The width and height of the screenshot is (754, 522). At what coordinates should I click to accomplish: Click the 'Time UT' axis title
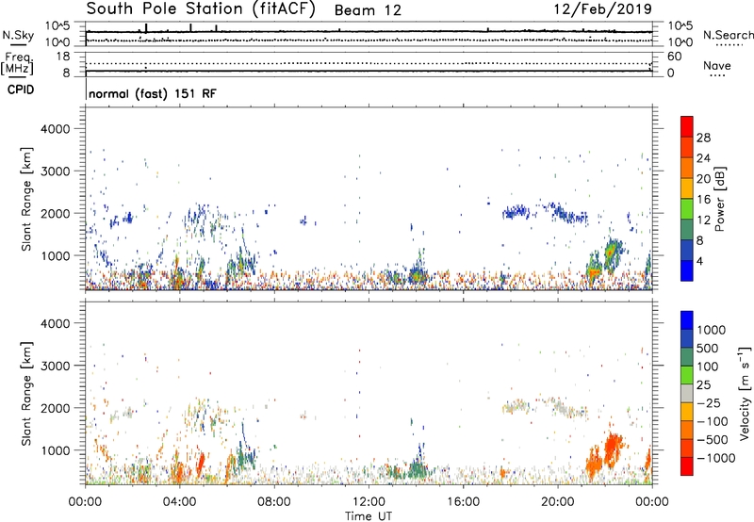(x=369, y=516)
